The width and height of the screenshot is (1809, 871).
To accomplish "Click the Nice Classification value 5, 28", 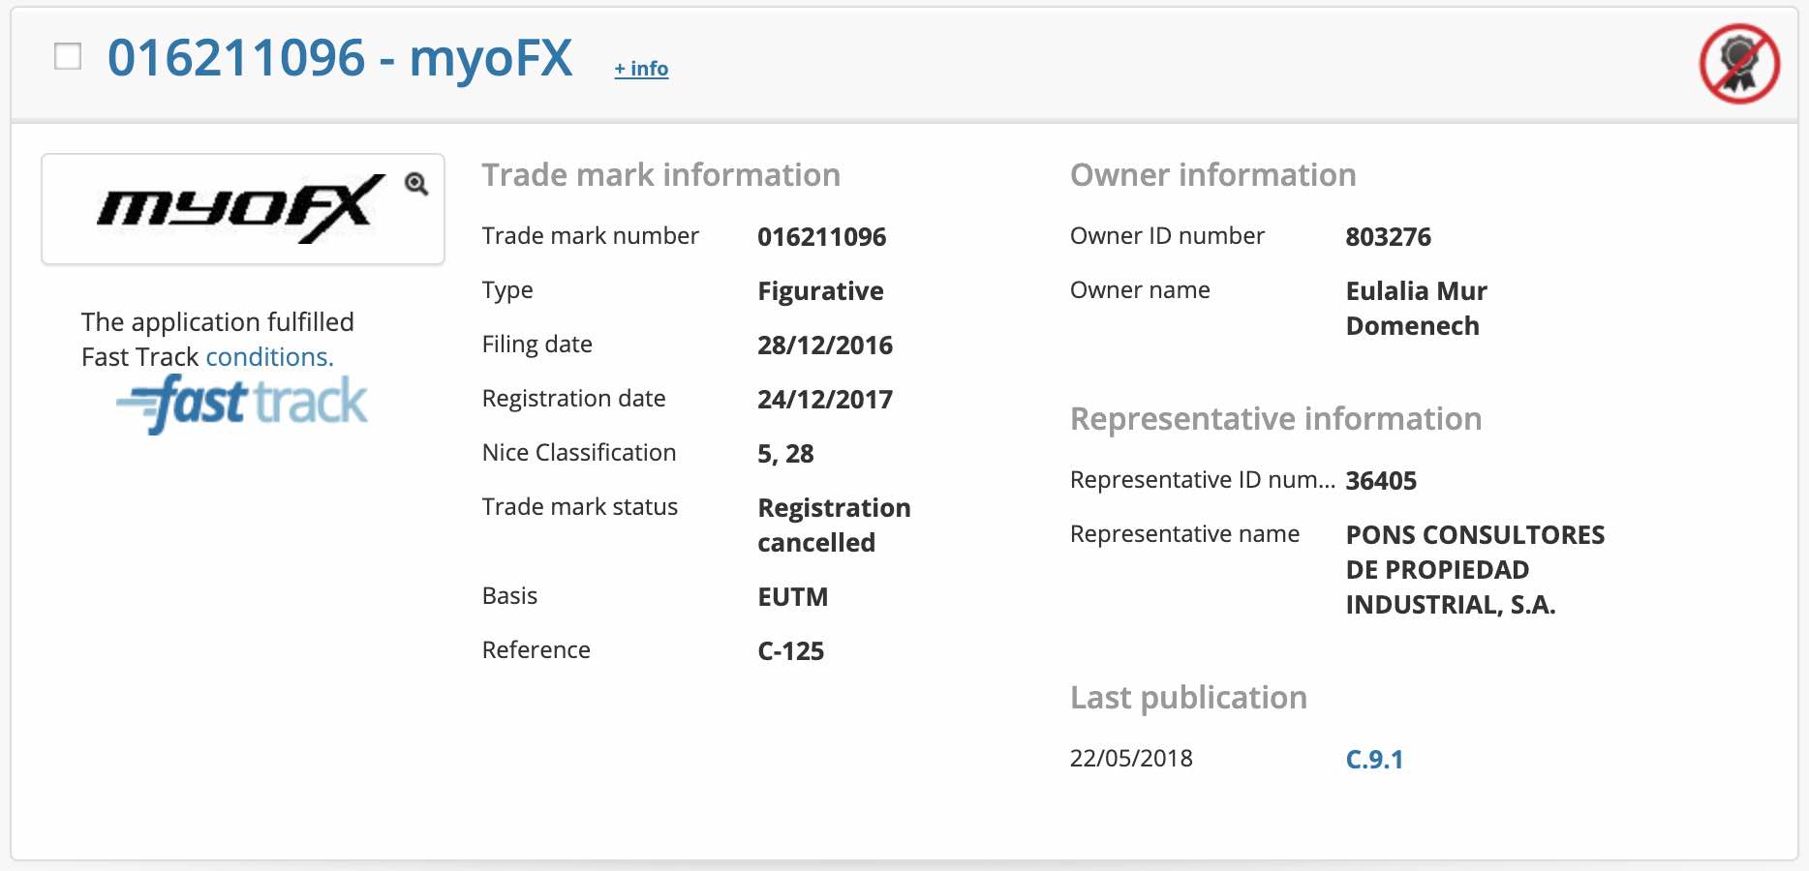I will pos(785,454).
